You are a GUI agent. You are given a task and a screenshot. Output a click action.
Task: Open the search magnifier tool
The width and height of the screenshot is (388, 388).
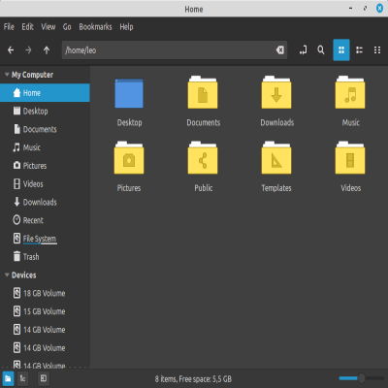(x=321, y=50)
